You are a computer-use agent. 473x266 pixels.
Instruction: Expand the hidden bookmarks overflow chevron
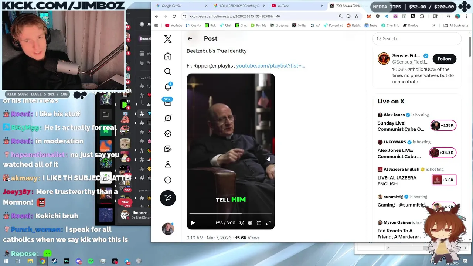[434, 25]
